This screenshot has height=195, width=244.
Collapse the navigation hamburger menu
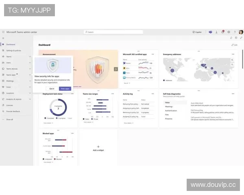(x=3, y=38)
